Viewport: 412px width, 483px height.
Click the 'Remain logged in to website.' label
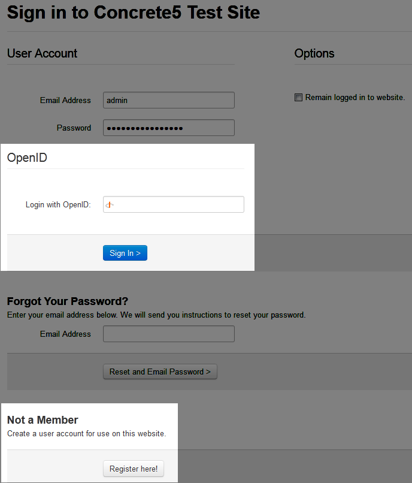tap(355, 98)
